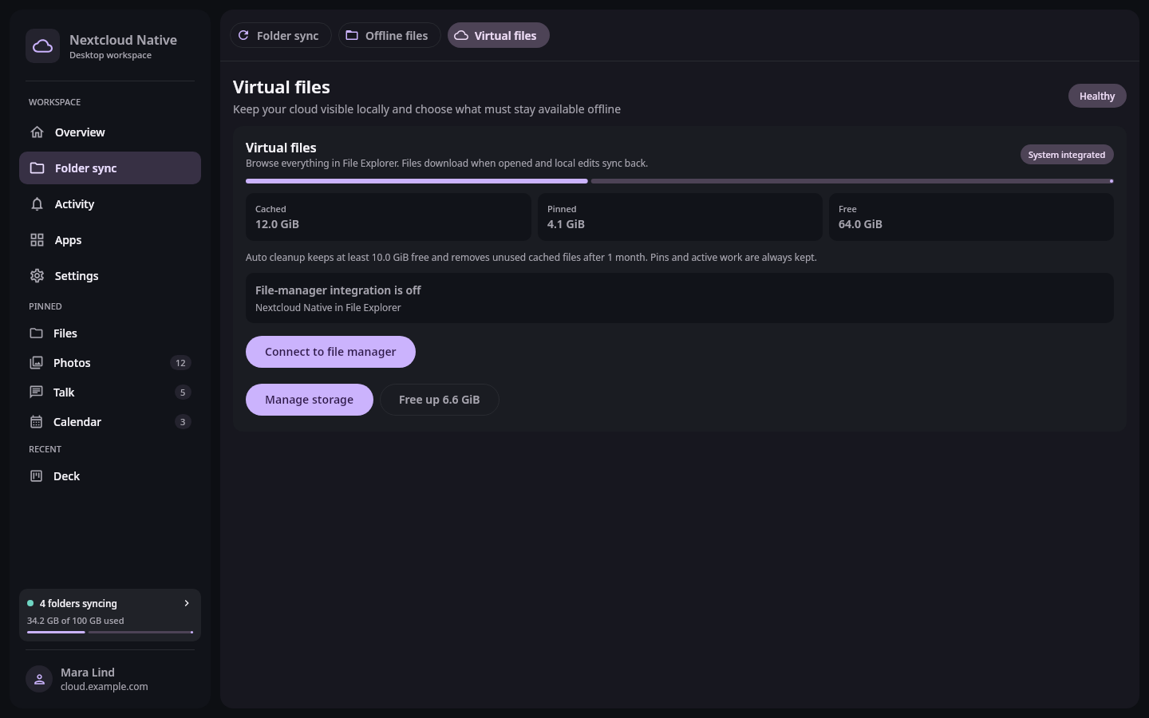The height and width of the screenshot is (718, 1149).
Task: Click the Talk chat icon
Action: pyautogui.click(x=36, y=393)
